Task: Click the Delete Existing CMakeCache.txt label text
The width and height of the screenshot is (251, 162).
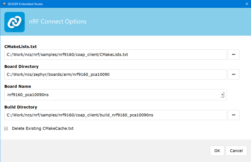Action: (43, 129)
